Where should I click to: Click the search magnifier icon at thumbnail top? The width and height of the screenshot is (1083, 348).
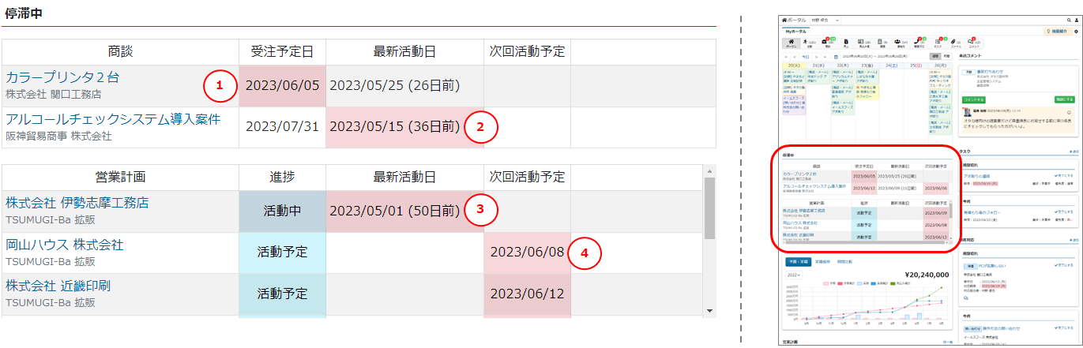(1068, 20)
